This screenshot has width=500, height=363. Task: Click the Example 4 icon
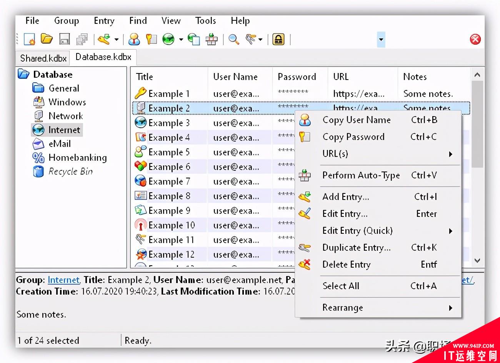pyautogui.click(x=140, y=137)
